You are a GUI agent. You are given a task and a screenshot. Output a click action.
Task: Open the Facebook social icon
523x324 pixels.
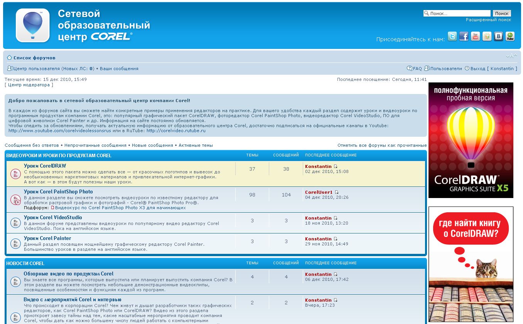point(464,37)
